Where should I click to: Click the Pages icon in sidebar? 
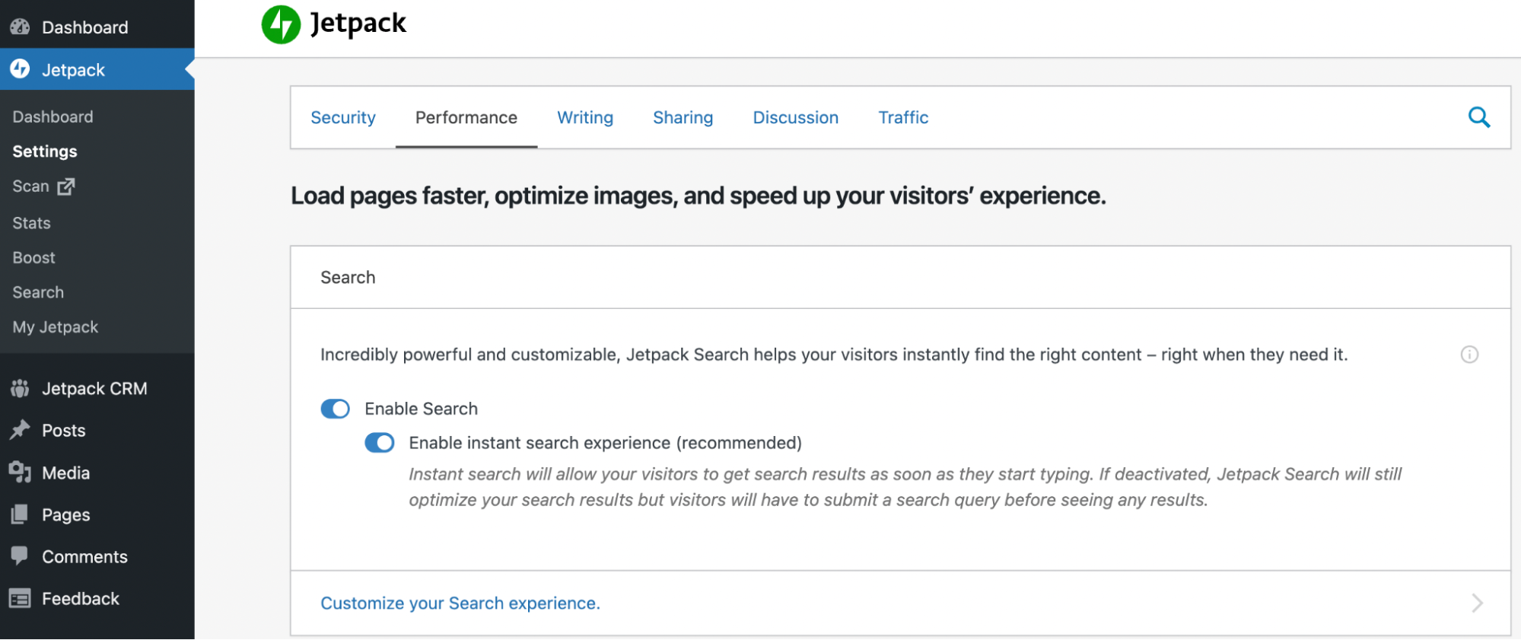pyautogui.click(x=20, y=515)
